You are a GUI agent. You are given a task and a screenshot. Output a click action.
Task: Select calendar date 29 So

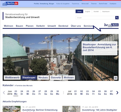pyautogui.click(x=52, y=93)
